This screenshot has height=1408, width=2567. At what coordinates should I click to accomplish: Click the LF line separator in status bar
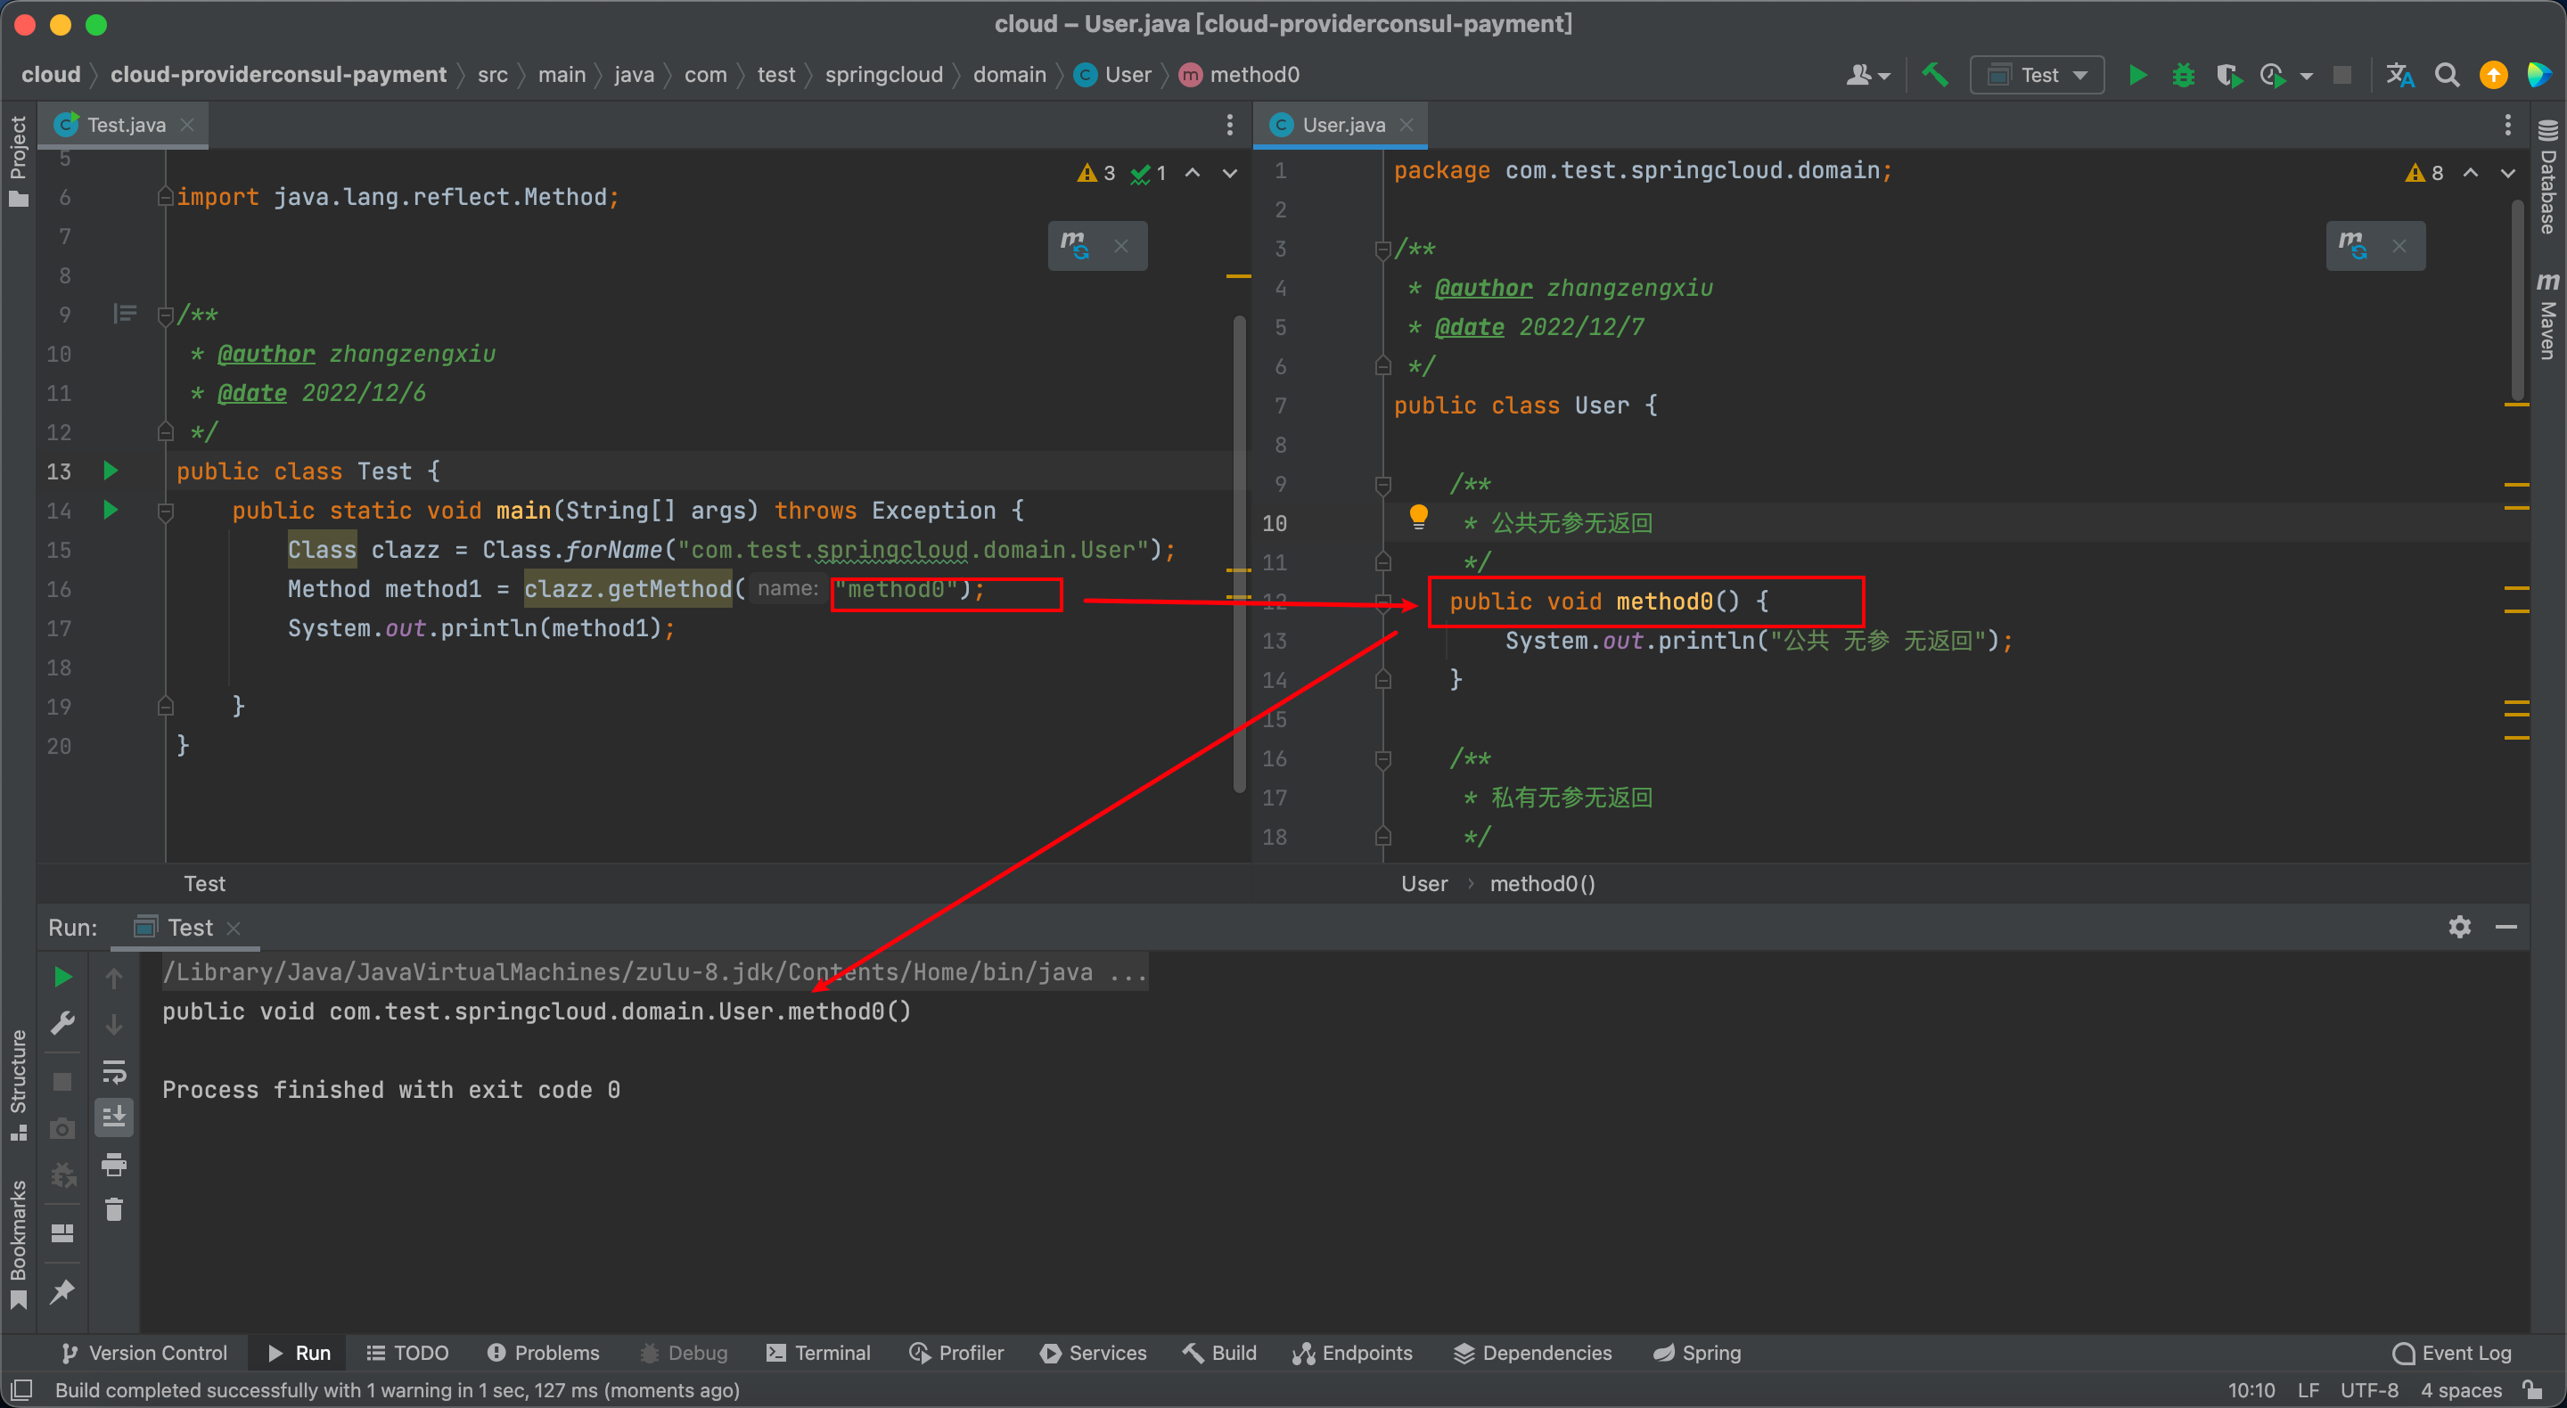pos(2308,1389)
